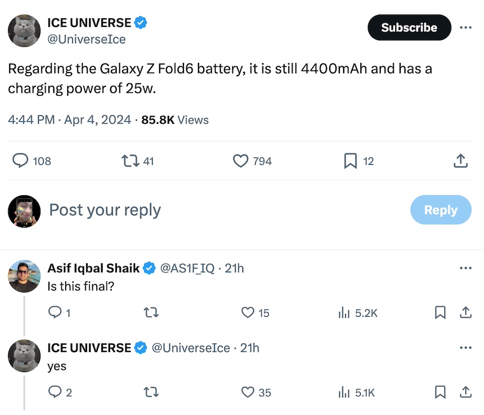Image resolution: width=484 pixels, height=415 pixels.
Task: Open Asif Iqbal Shaik's profile name
Action: [x=94, y=268]
